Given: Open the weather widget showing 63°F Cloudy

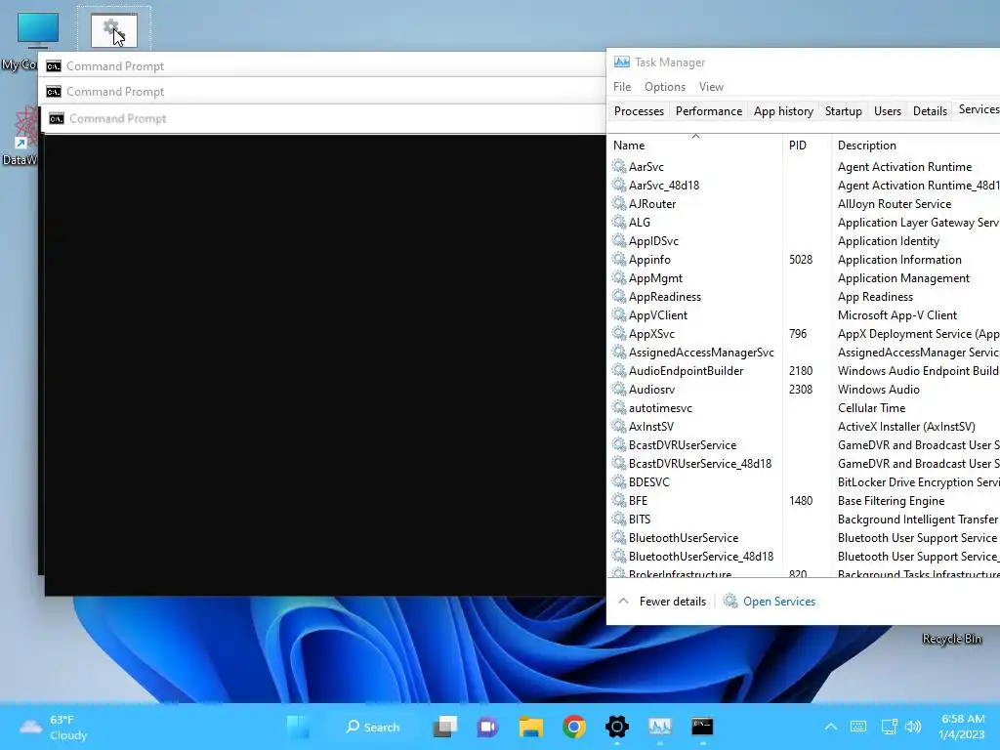Looking at the screenshot, I should [54, 727].
